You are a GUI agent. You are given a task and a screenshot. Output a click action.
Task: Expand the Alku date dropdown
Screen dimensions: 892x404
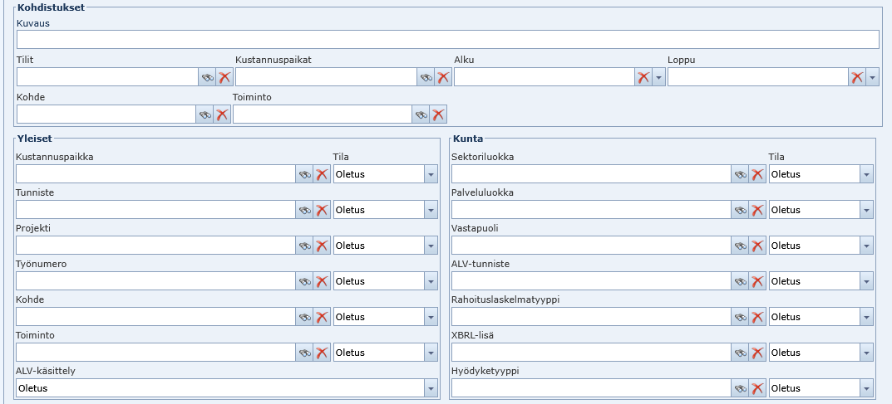(x=659, y=77)
